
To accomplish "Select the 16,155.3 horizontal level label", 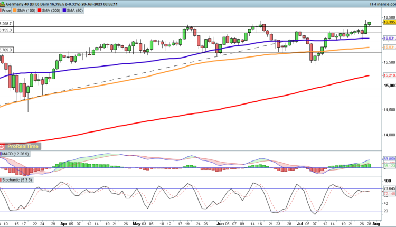I will point(6,30).
